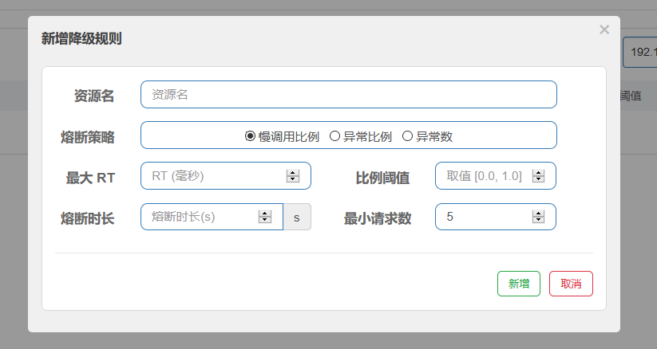Click the green 新增 button
Viewport: 657px width, 349px height.
[x=519, y=284]
